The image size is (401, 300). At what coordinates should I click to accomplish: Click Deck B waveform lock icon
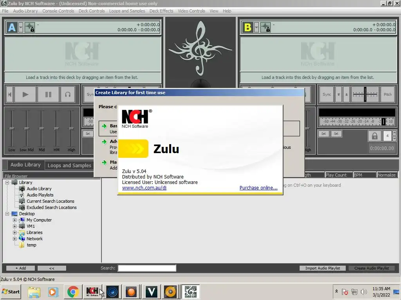click(266, 27)
